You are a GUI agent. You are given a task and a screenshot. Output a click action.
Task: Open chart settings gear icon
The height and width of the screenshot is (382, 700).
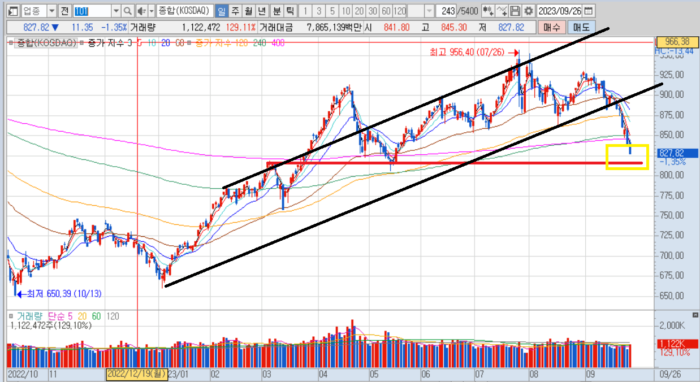[528, 11]
